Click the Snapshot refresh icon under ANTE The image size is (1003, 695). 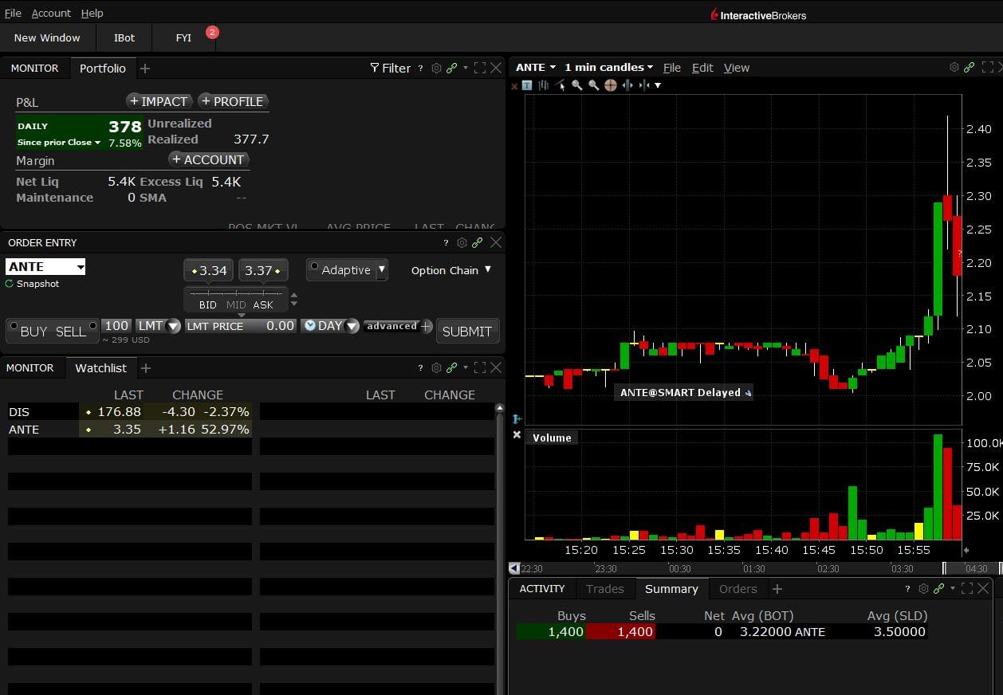[10, 284]
